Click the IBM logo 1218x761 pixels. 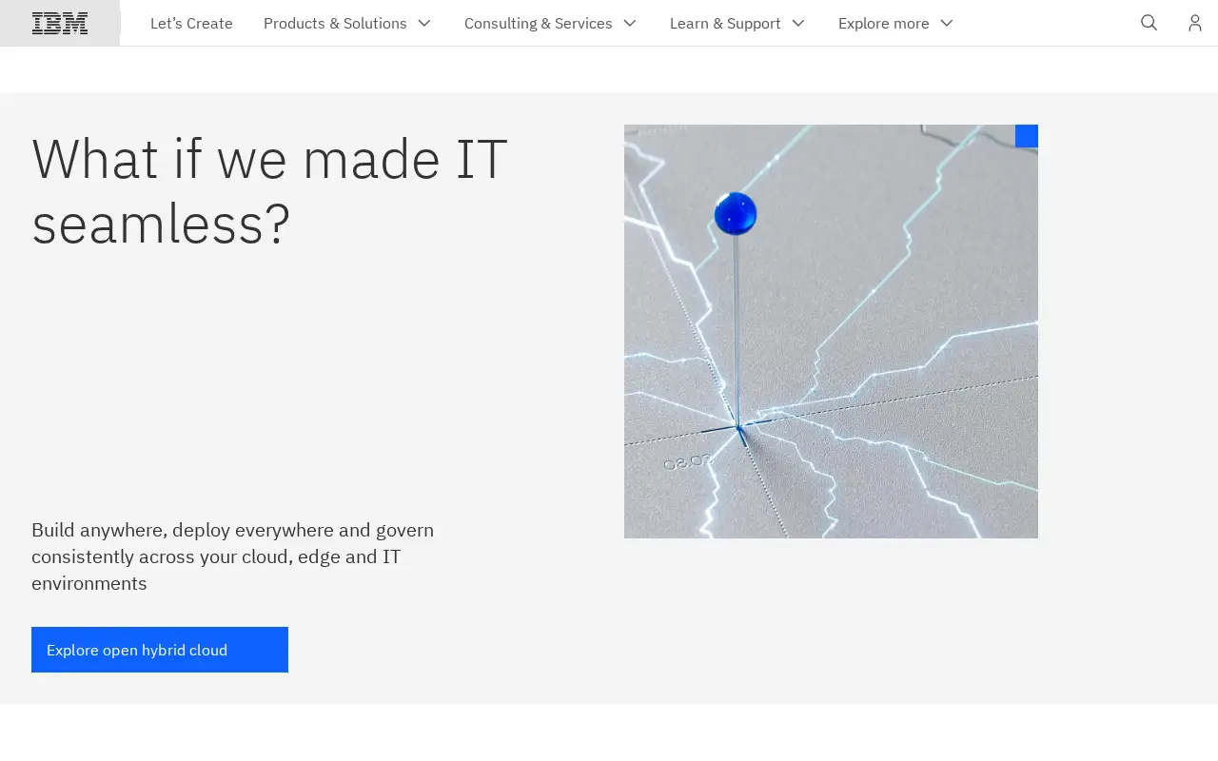tap(60, 23)
